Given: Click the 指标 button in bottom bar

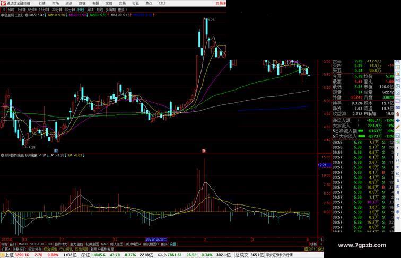Looking at the screenshot, I should 4,244.
